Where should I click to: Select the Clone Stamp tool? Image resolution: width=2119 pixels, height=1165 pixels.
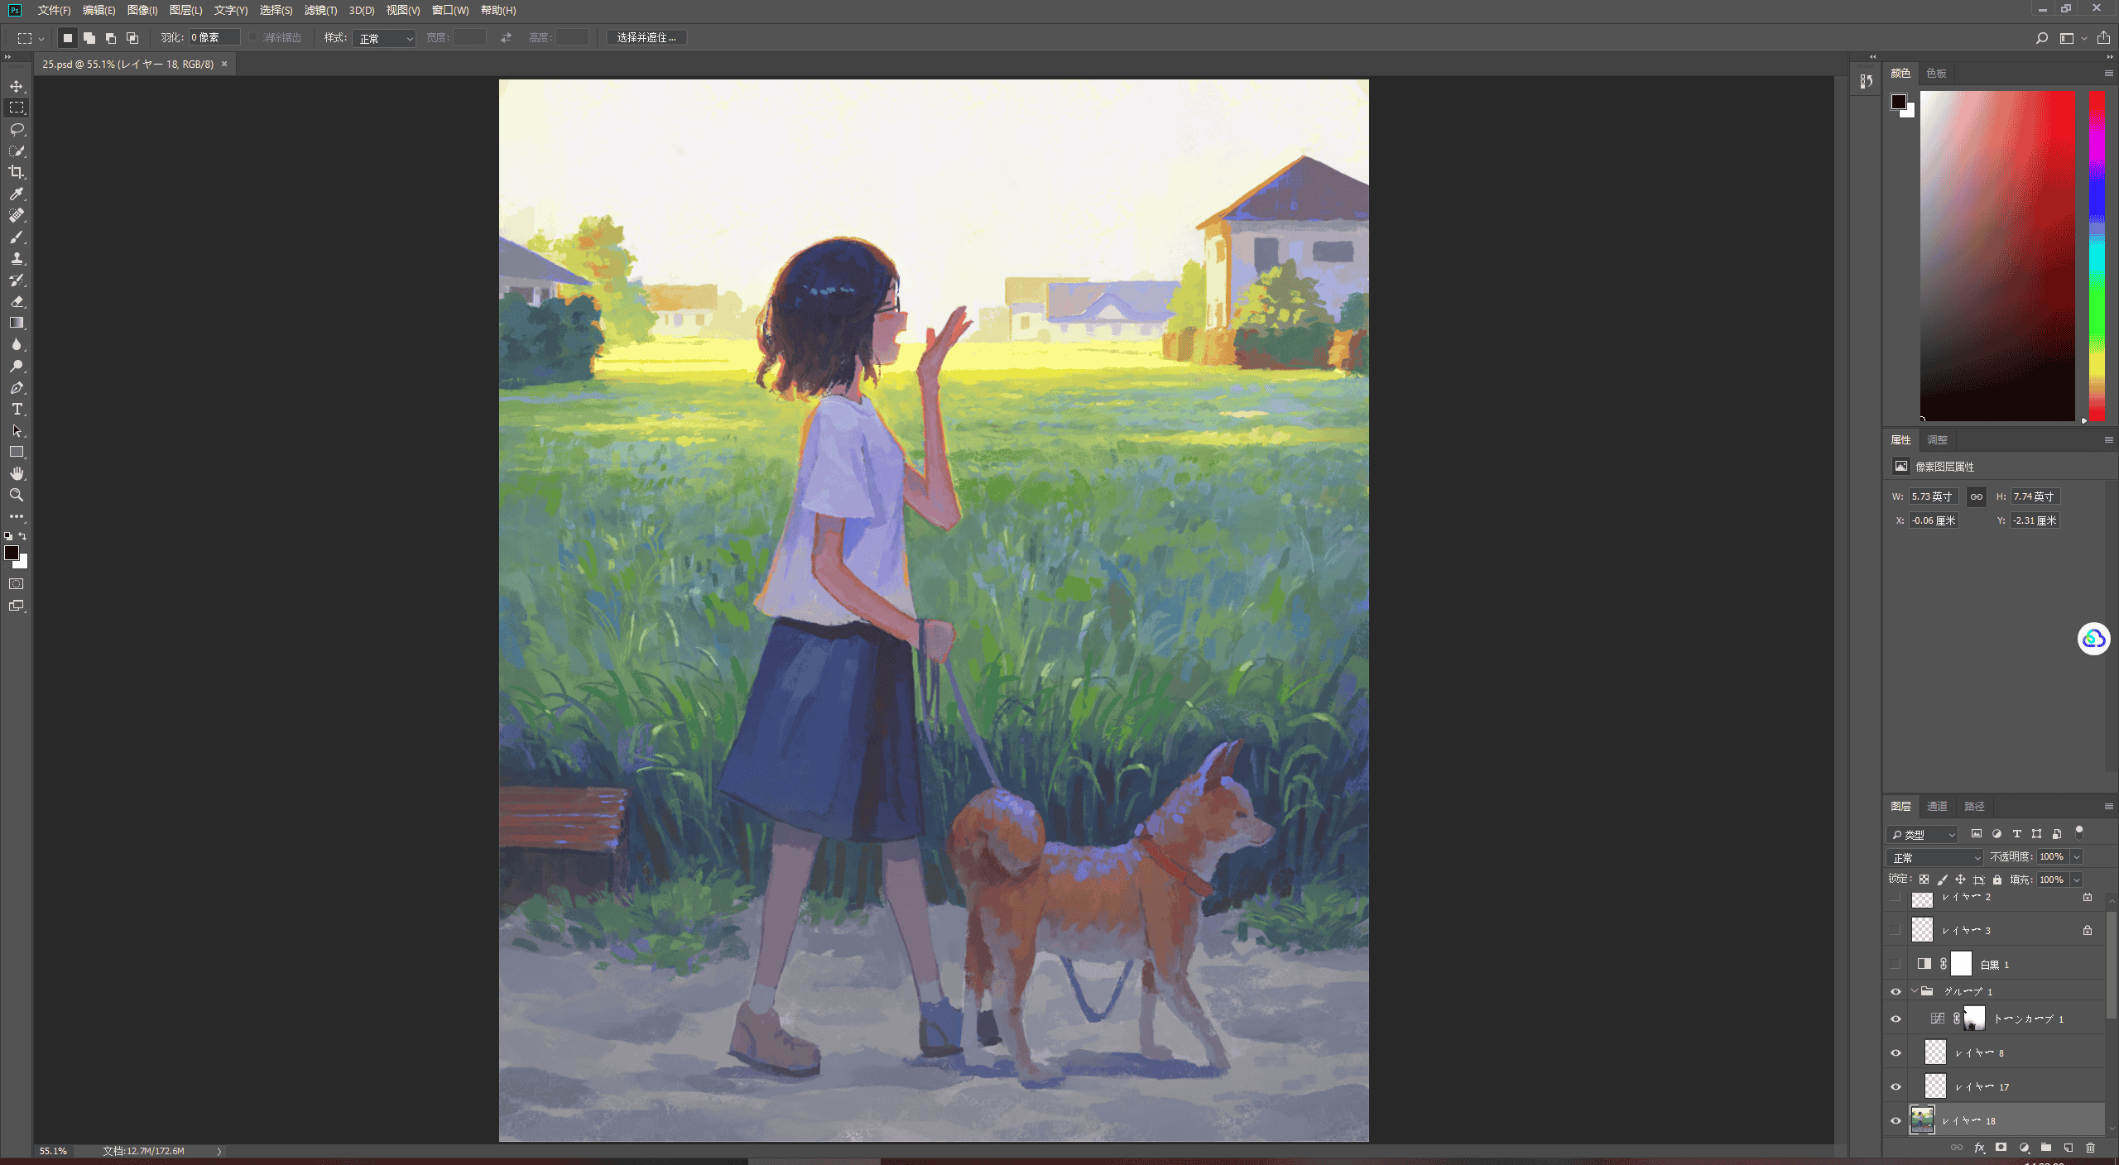tap(17, 258)
